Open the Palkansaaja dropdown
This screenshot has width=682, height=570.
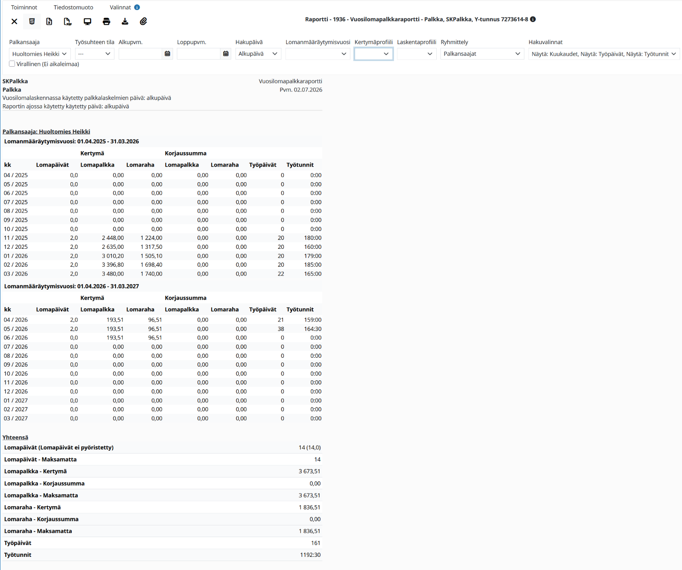40,54
